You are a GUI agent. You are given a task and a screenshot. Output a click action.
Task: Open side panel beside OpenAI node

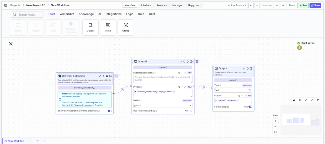click(x=197, y=61)
